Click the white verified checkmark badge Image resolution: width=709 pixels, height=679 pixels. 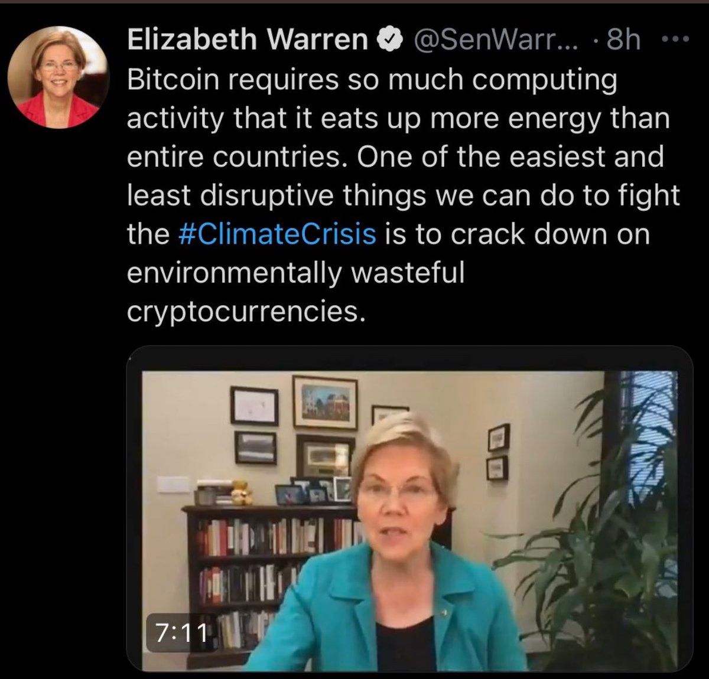pyautogui.click(x=391, y=40)
